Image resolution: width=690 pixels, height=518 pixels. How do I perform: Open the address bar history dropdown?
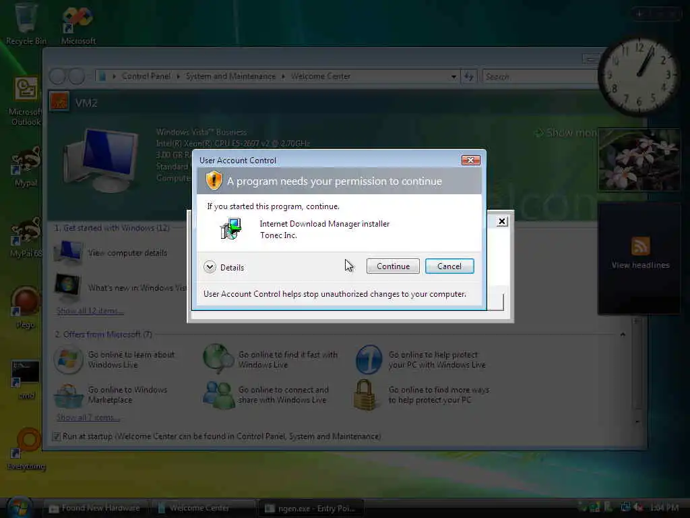tap(453, 77)
